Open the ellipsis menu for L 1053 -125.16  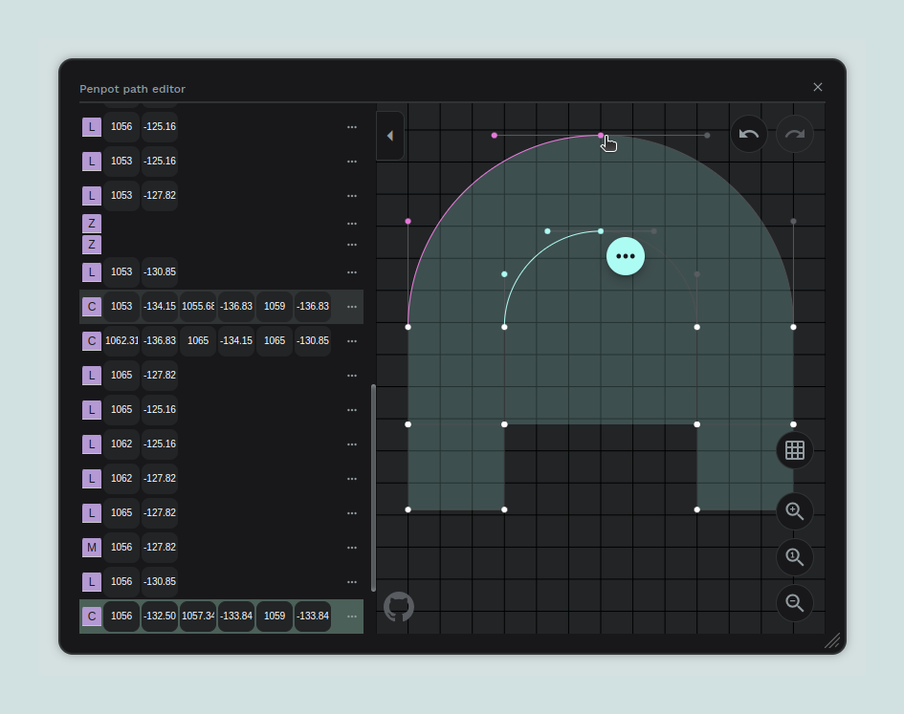(x=352, y=162)
